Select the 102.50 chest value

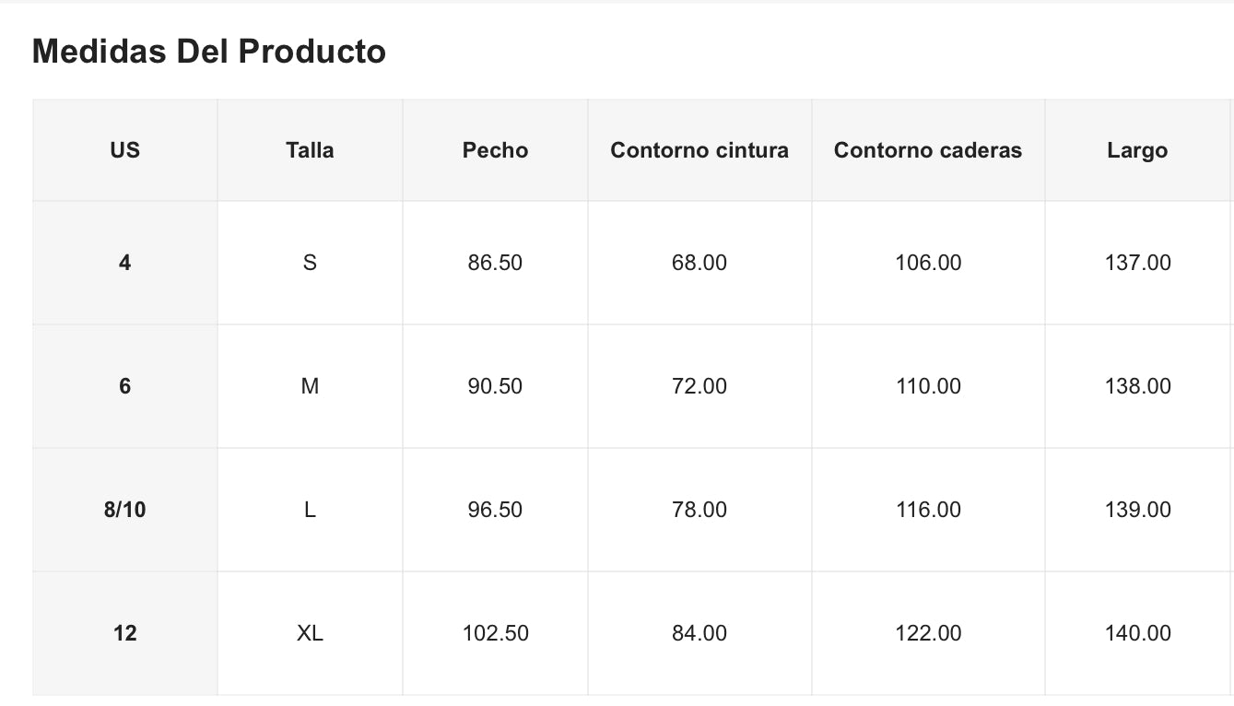click(x=495, y=633)
